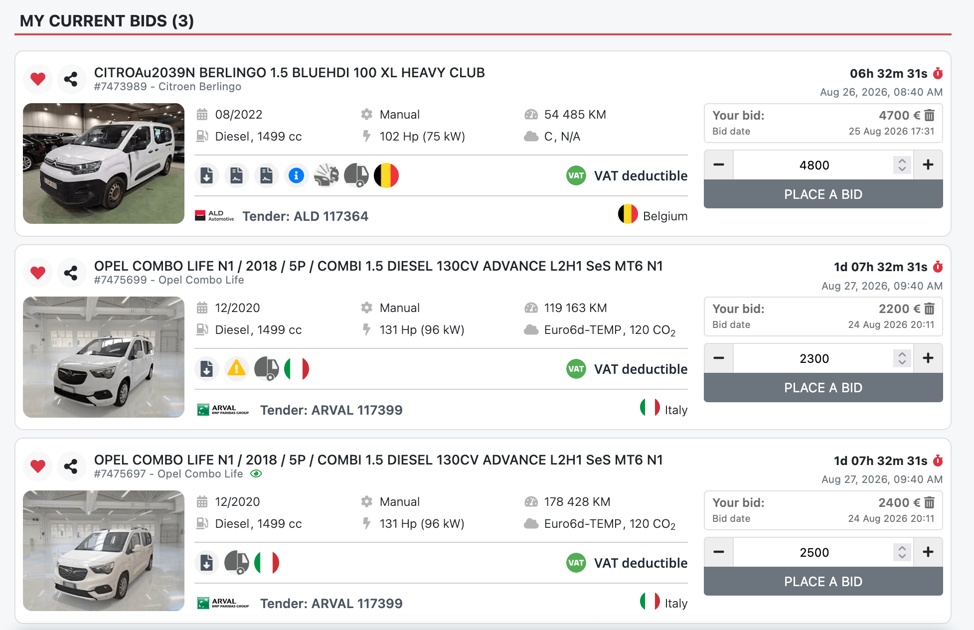This screenshot has height=630, width=974.
Task: Share the Opel Combo Life #7475699 listing
Action: pyautogui.click(x=71, y=273)
